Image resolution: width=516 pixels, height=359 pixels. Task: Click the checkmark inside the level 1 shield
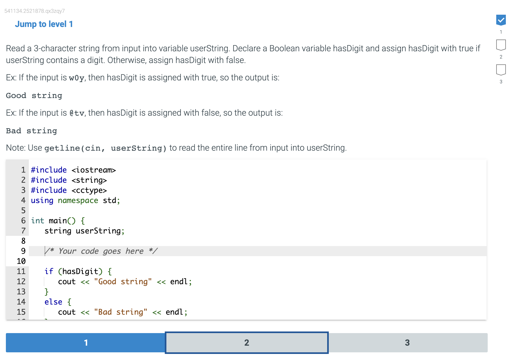point(501,20)
